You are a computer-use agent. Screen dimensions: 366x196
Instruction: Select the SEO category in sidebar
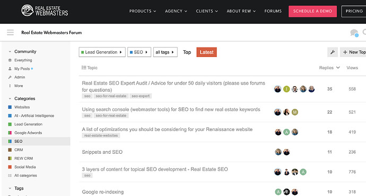pyautogui.click(x=36, y=142)
